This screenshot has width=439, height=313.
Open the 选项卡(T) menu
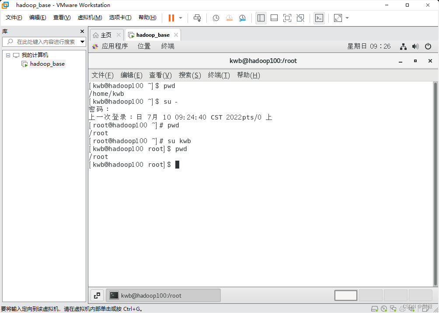pyautogui.click(x=120, y=18)
